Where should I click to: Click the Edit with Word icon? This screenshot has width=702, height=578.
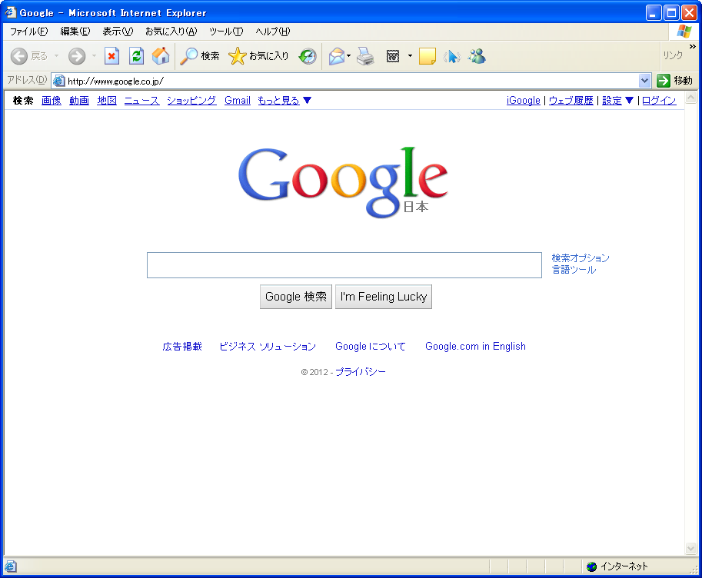click(x=393, y=56)
